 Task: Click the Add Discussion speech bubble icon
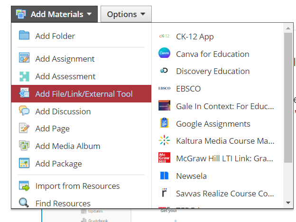[x=24, y=111]
